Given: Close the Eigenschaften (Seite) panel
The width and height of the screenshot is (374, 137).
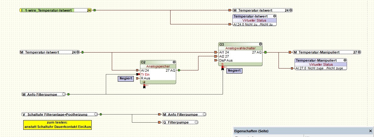Looking at the screenshot, I should coord(371,131).
